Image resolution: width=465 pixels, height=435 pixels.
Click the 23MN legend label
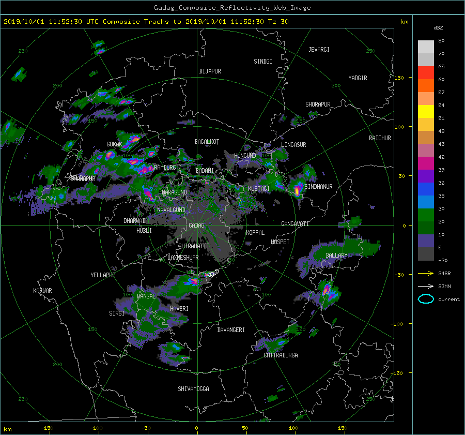pos(444,286)
